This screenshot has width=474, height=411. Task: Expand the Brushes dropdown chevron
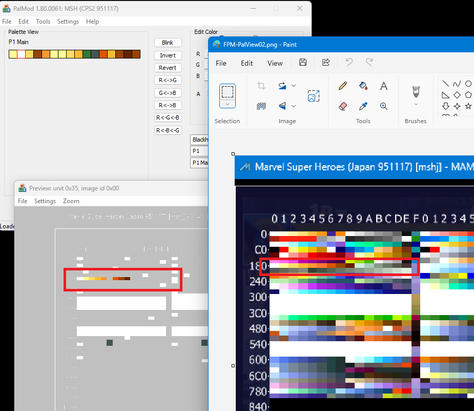tap(416, 104)
